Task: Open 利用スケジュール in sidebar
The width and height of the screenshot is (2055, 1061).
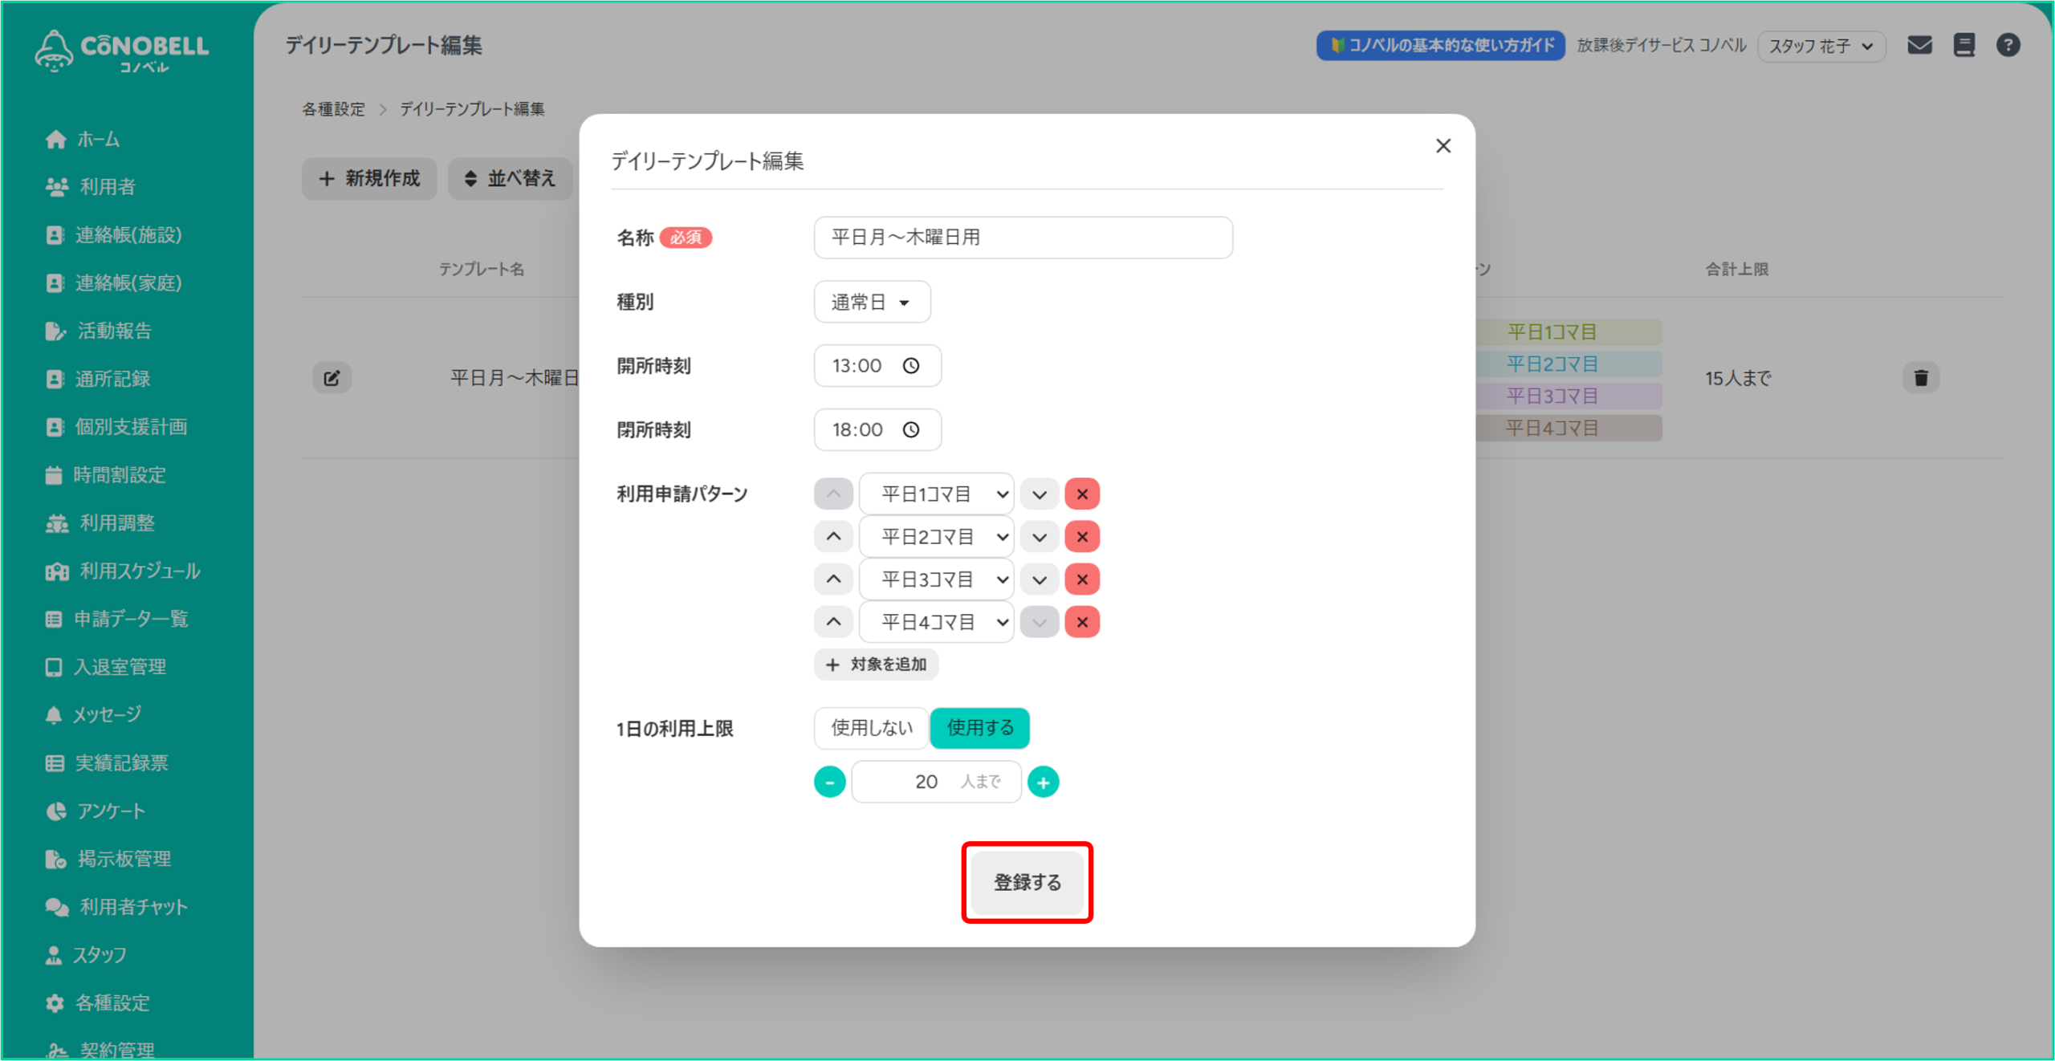Action: (x=139, y=571)
